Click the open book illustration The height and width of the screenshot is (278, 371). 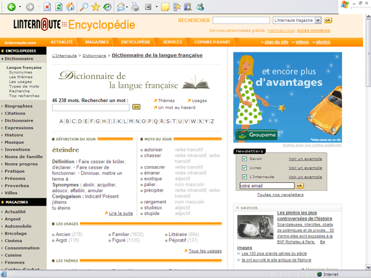coord(195,82)
